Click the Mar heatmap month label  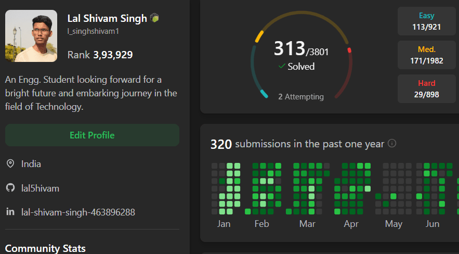(307, 224)
